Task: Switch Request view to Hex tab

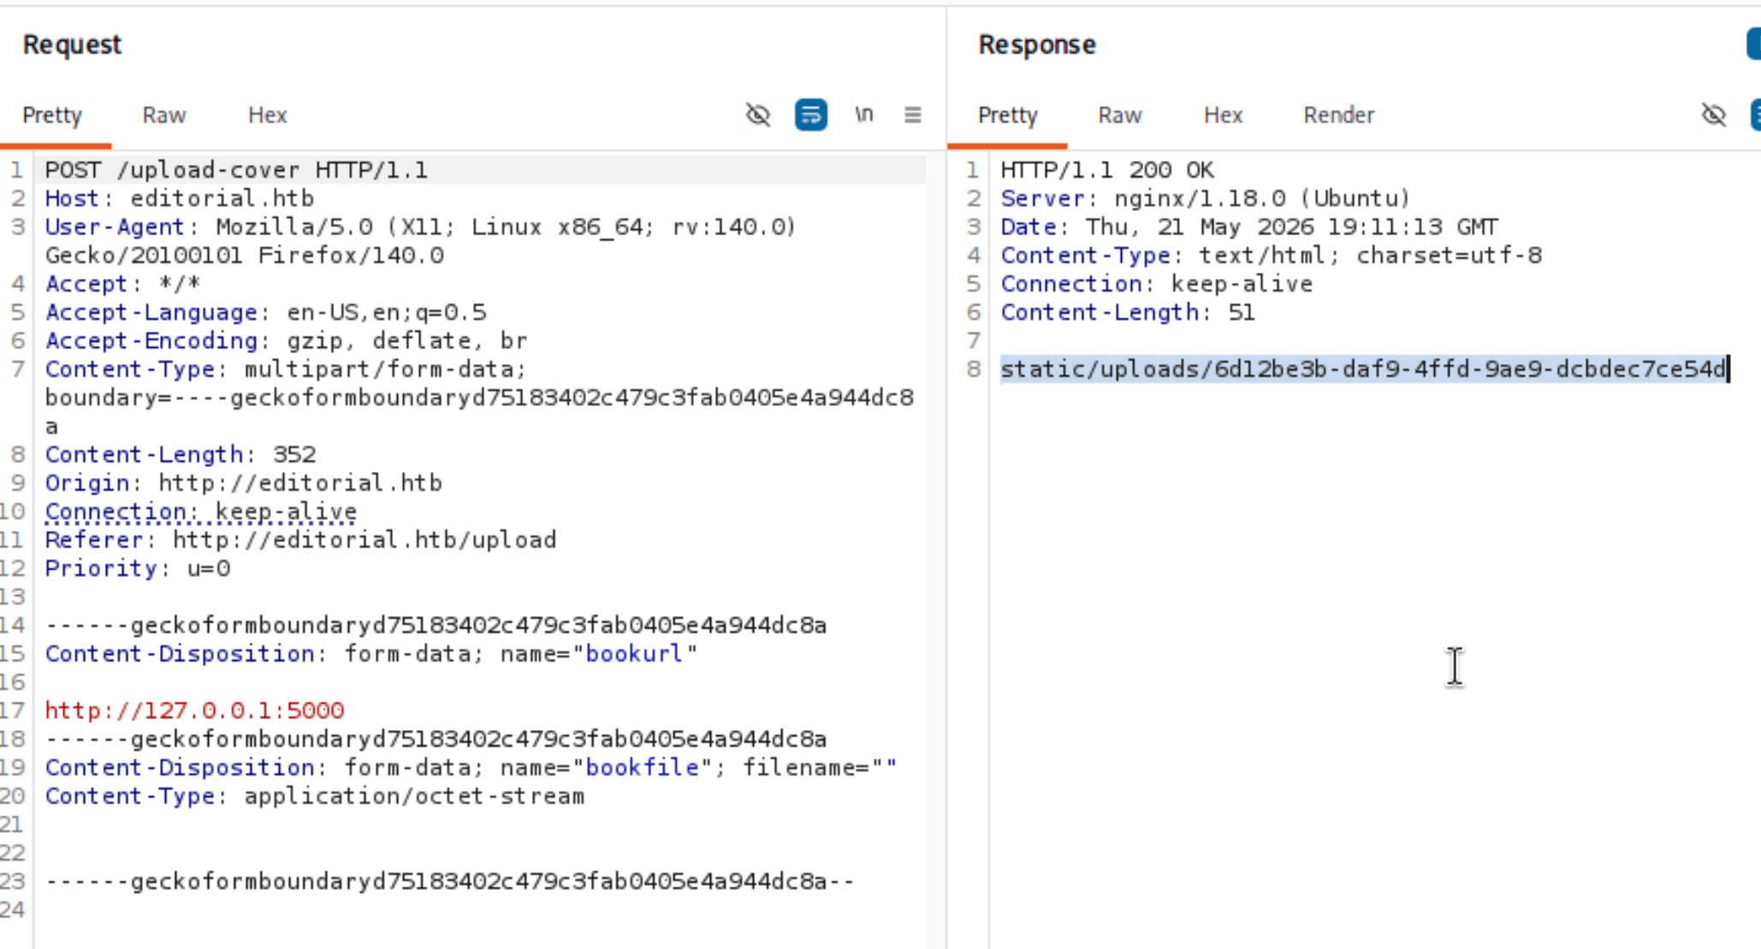Action: pyautogui.click(x=268, y=115)
